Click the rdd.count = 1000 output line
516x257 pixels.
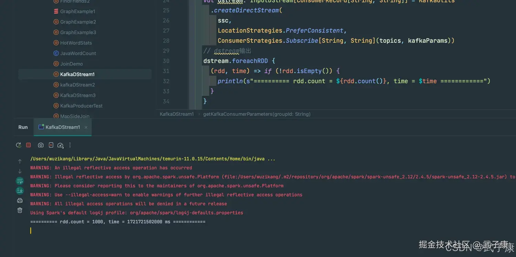pyautogui.click(x=118, y=222)
